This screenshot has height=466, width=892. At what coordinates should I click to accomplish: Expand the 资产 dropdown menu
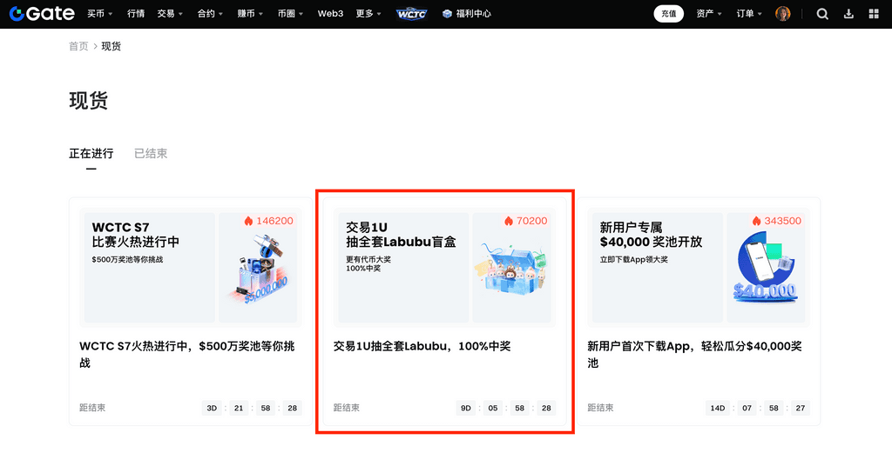(709, 14)
